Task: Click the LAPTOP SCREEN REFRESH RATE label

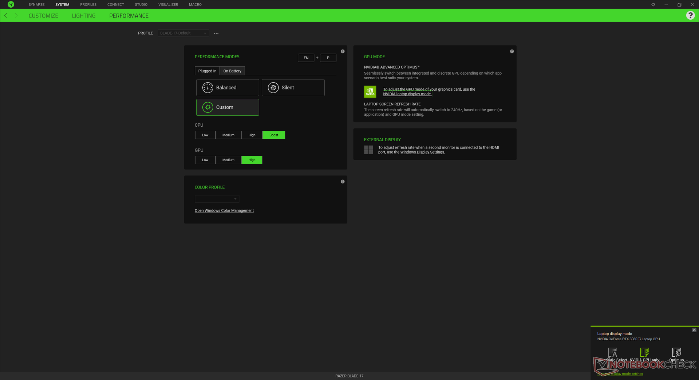Action: 392,104
